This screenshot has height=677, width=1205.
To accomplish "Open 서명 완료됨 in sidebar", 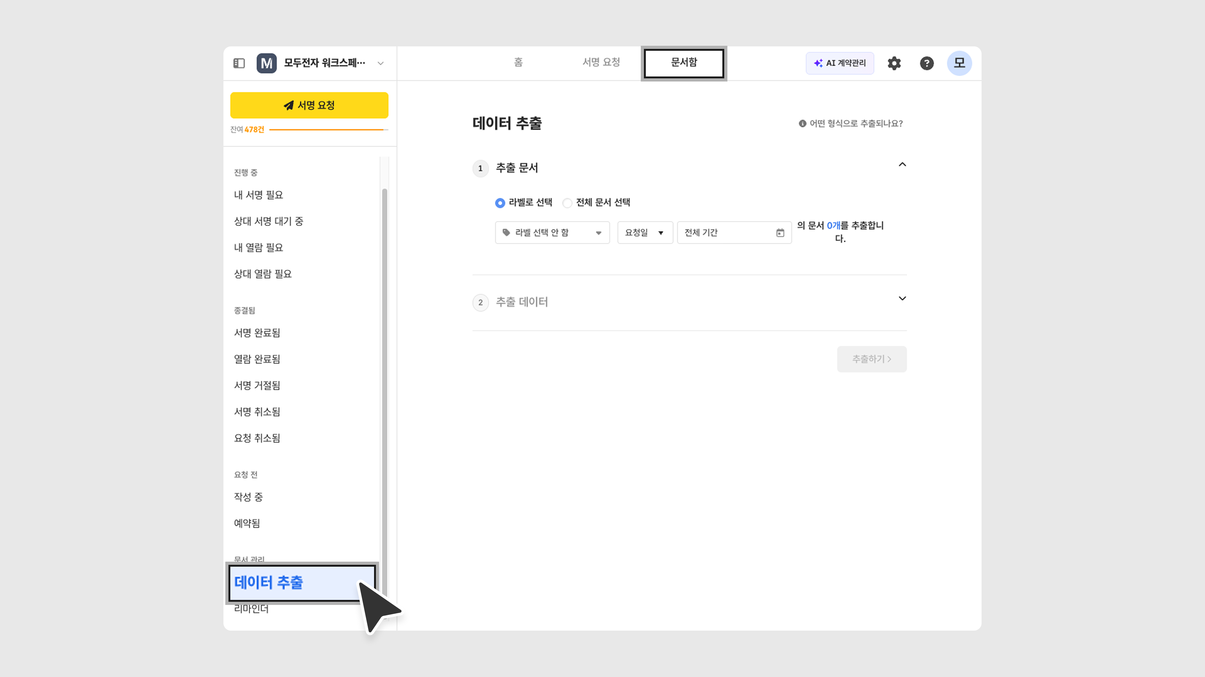I will tap(257, 333).
